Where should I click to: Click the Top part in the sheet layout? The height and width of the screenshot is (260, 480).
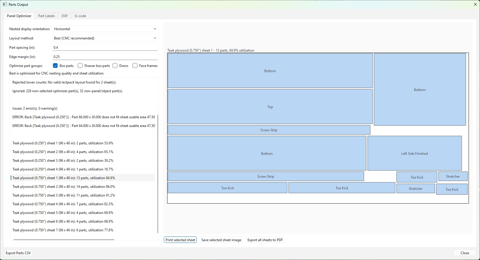click(x=270, y=107)
